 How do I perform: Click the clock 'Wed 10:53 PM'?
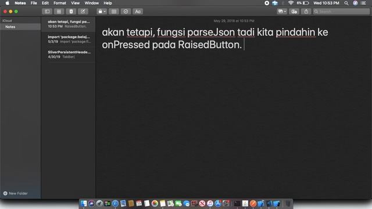pyautogui.click(x=326, y=3)
